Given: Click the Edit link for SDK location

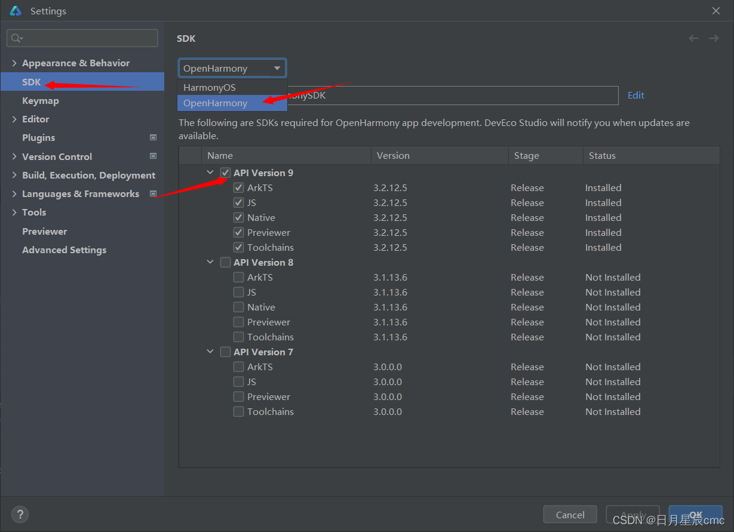Looking at the screenshot, I should [635, 95].
